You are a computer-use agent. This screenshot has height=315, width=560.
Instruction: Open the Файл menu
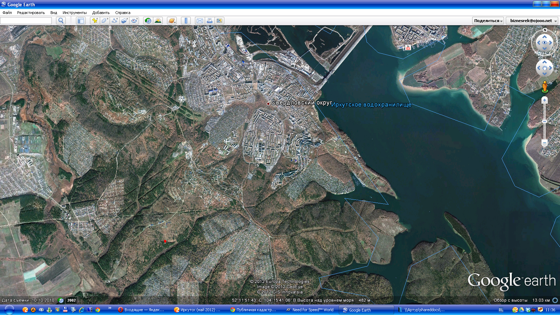point(7,13)
